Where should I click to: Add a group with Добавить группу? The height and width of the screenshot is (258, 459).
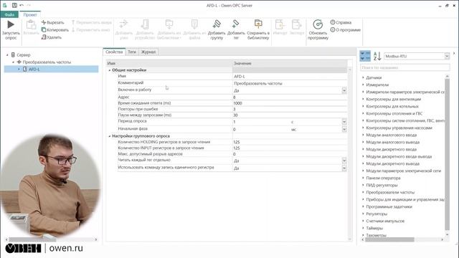[217, 29]
